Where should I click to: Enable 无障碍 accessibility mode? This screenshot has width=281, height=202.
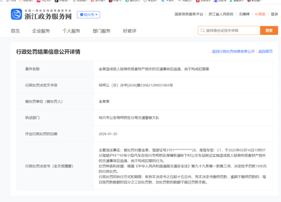pyautogui.click(x=244, y=14)
